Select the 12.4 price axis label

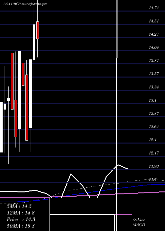coord(152,140)
